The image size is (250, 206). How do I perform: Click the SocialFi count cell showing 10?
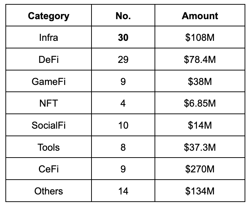click(x=123, y=125)
